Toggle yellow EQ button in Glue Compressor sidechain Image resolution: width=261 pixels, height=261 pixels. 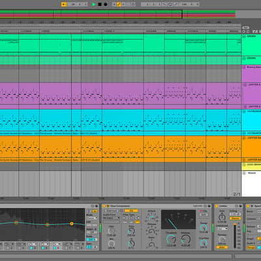[x=131, y=211]
